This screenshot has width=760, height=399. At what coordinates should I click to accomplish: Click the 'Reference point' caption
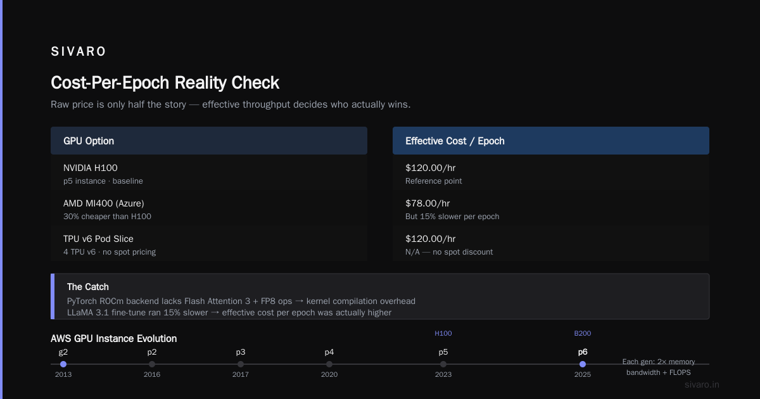click(434, 181)
